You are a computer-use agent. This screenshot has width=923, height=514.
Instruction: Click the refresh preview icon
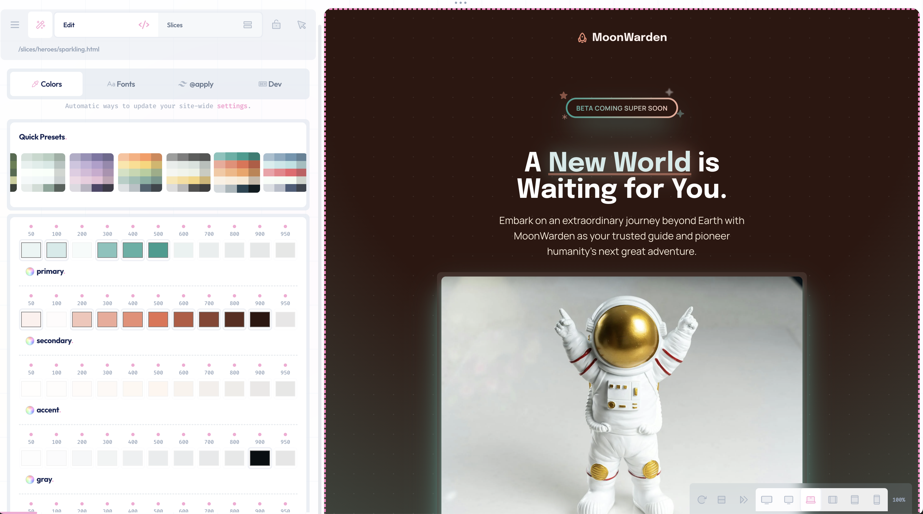701,499
